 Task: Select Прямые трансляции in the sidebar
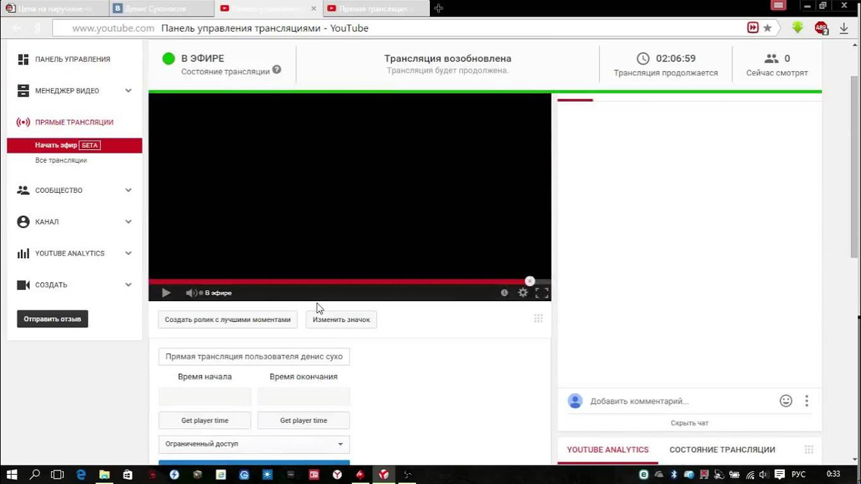click(x=74, y=123)
